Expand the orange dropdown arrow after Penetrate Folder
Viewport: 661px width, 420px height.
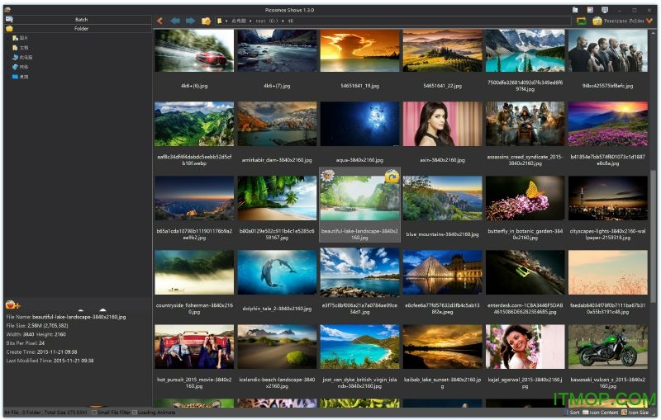tap(651, 21)
